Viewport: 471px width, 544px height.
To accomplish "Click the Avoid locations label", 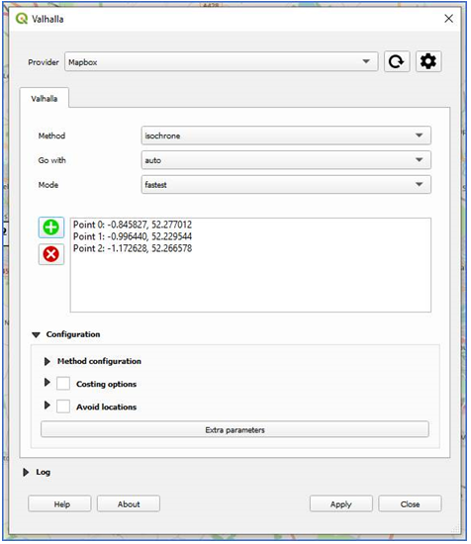I will pos(106,407).
